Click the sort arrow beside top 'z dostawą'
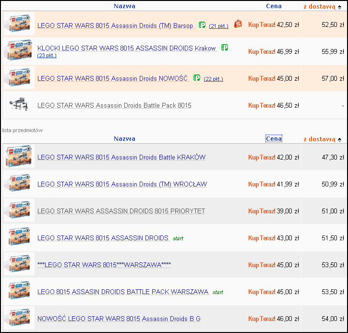This screenshot has width=348, height=333. click(x=339, y=7)
